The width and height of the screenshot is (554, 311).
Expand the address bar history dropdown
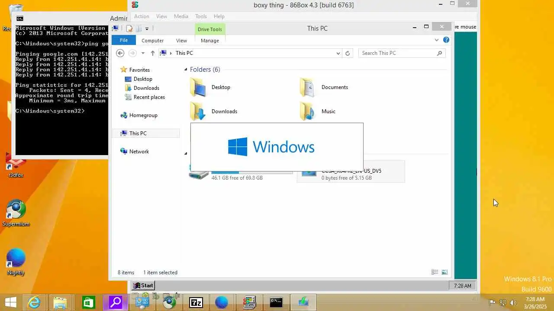pyautogui.click(x=338, y=53)
